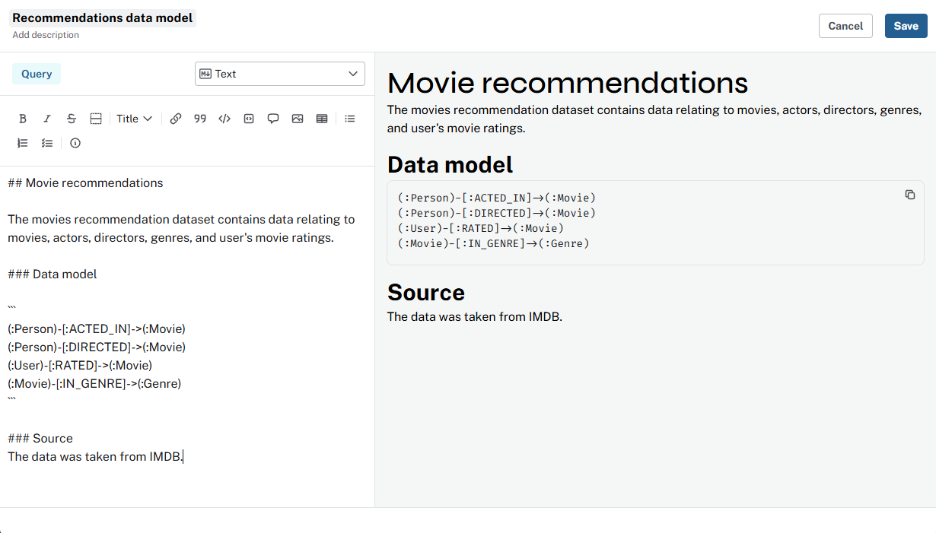
Task: Click the '### Data model' line in editor
Action: click(53, 274)
